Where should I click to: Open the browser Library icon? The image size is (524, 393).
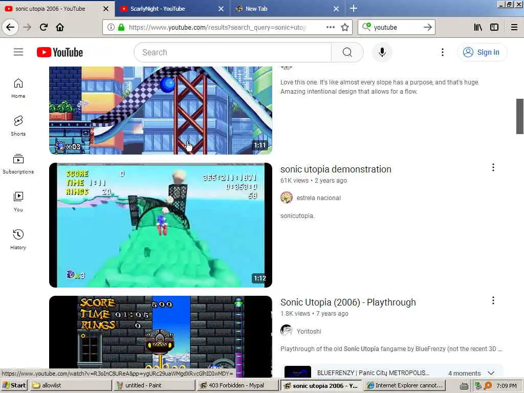[478, 28]
